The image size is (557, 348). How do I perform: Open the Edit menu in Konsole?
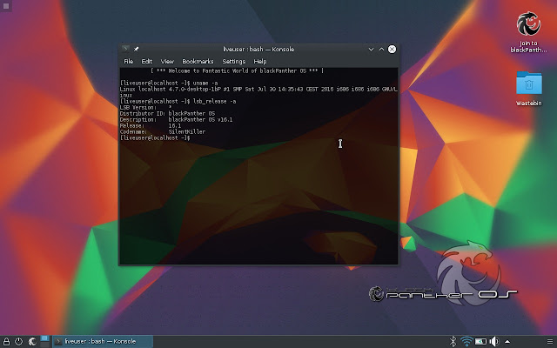pyautogui.click(x=146, y=62)
